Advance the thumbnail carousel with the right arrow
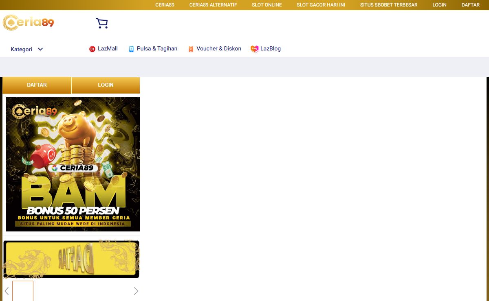 click(x=136, y=291)
